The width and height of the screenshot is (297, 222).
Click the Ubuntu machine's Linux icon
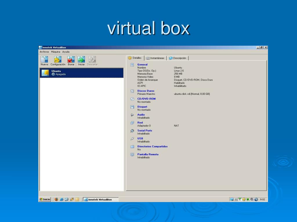click(x=45, y=73)
